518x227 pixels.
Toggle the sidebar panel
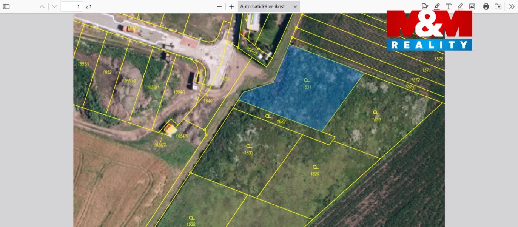point(6,6)
